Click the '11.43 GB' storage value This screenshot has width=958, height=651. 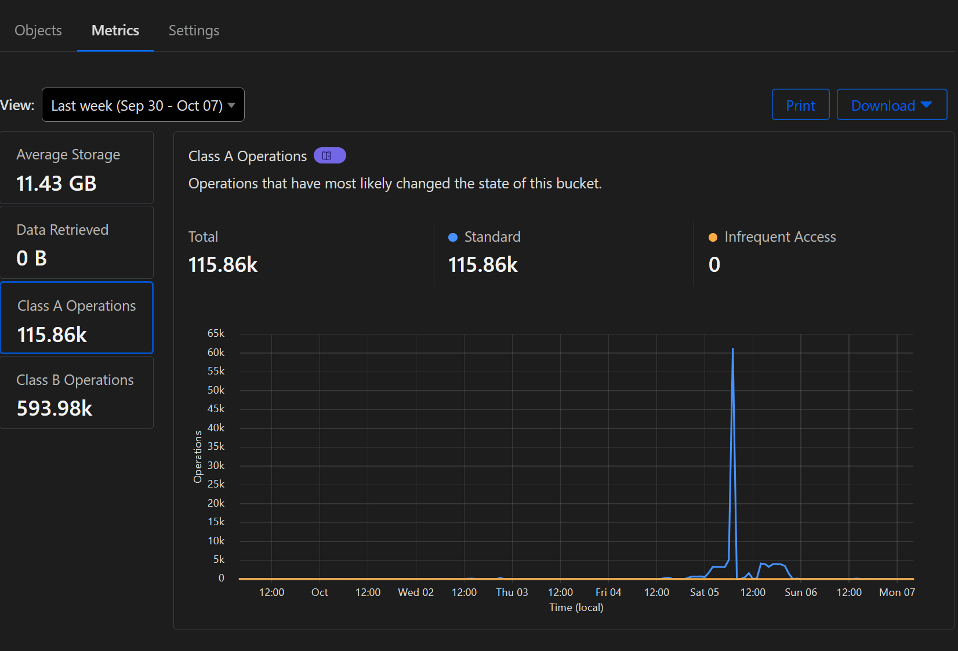pos(56,184)
